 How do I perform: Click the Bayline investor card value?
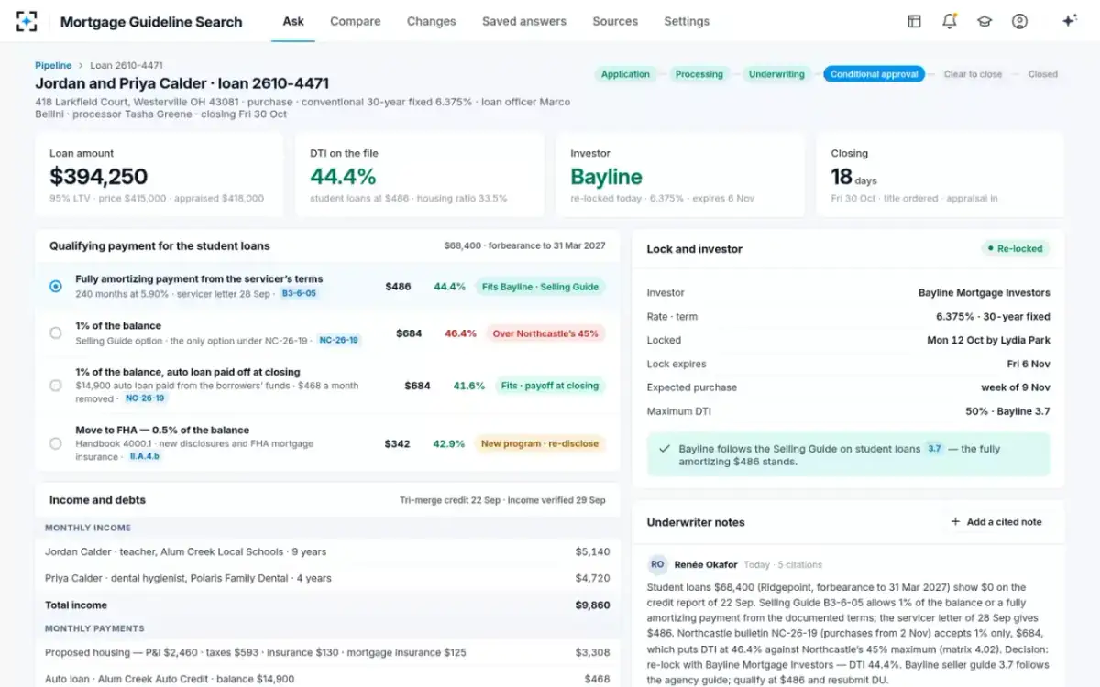pos(606,177)
